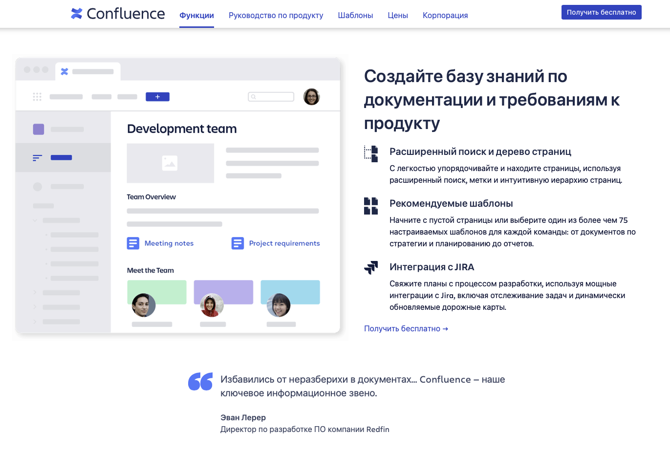Click the Confluence icon in mockup browser tab
This screenshot has width=670, height=454.
(x=64, y=71)
